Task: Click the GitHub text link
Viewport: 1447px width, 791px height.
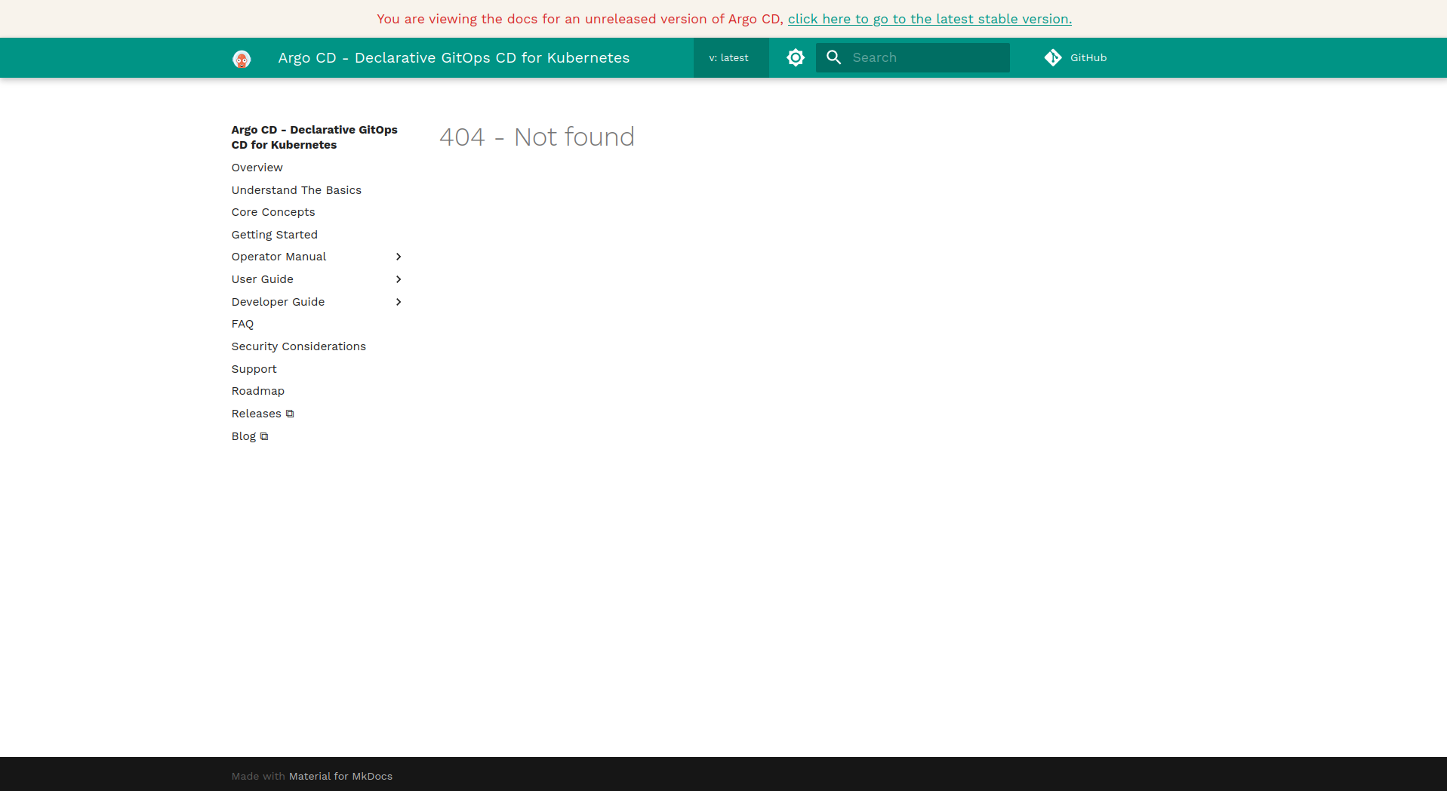Action: coord(1088,57)
